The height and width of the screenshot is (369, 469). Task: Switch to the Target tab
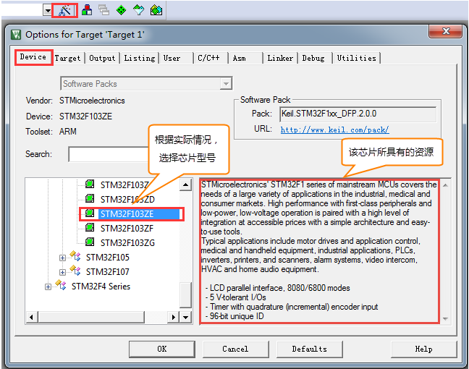68,58
